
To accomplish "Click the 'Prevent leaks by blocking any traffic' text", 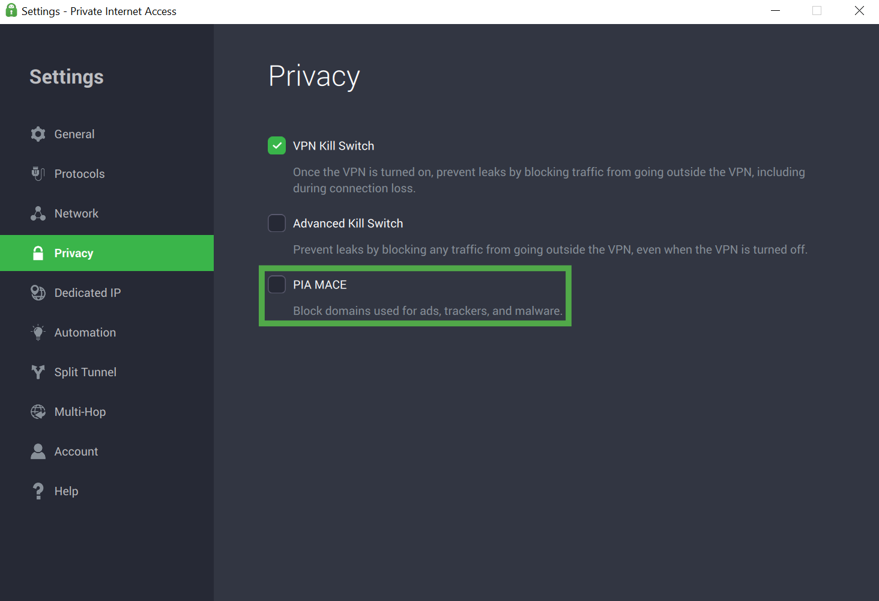I will [550, 249].
